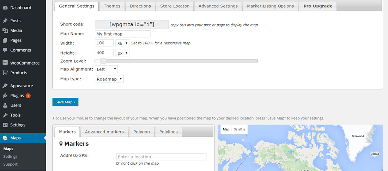The width and height of the screenshot is (388, 171).
Task: Open the Height unit dropdown
Action: (x=122, y=53)
